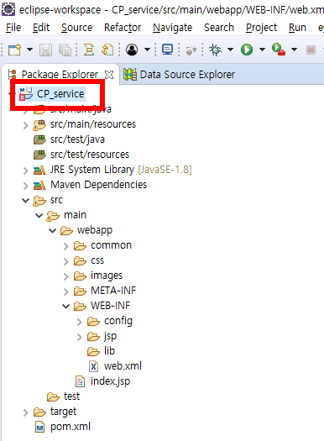Click the JRE System Library books icon
Screen dimensions: 324x441
39,170
